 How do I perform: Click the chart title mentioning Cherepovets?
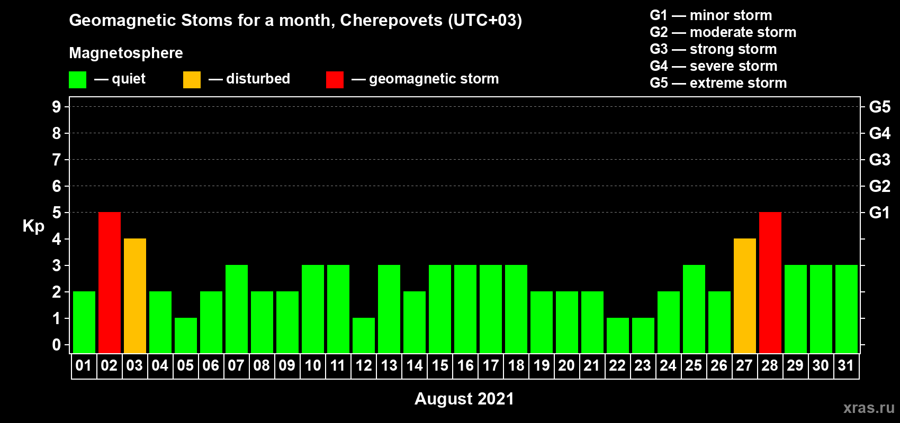point(295,20)
